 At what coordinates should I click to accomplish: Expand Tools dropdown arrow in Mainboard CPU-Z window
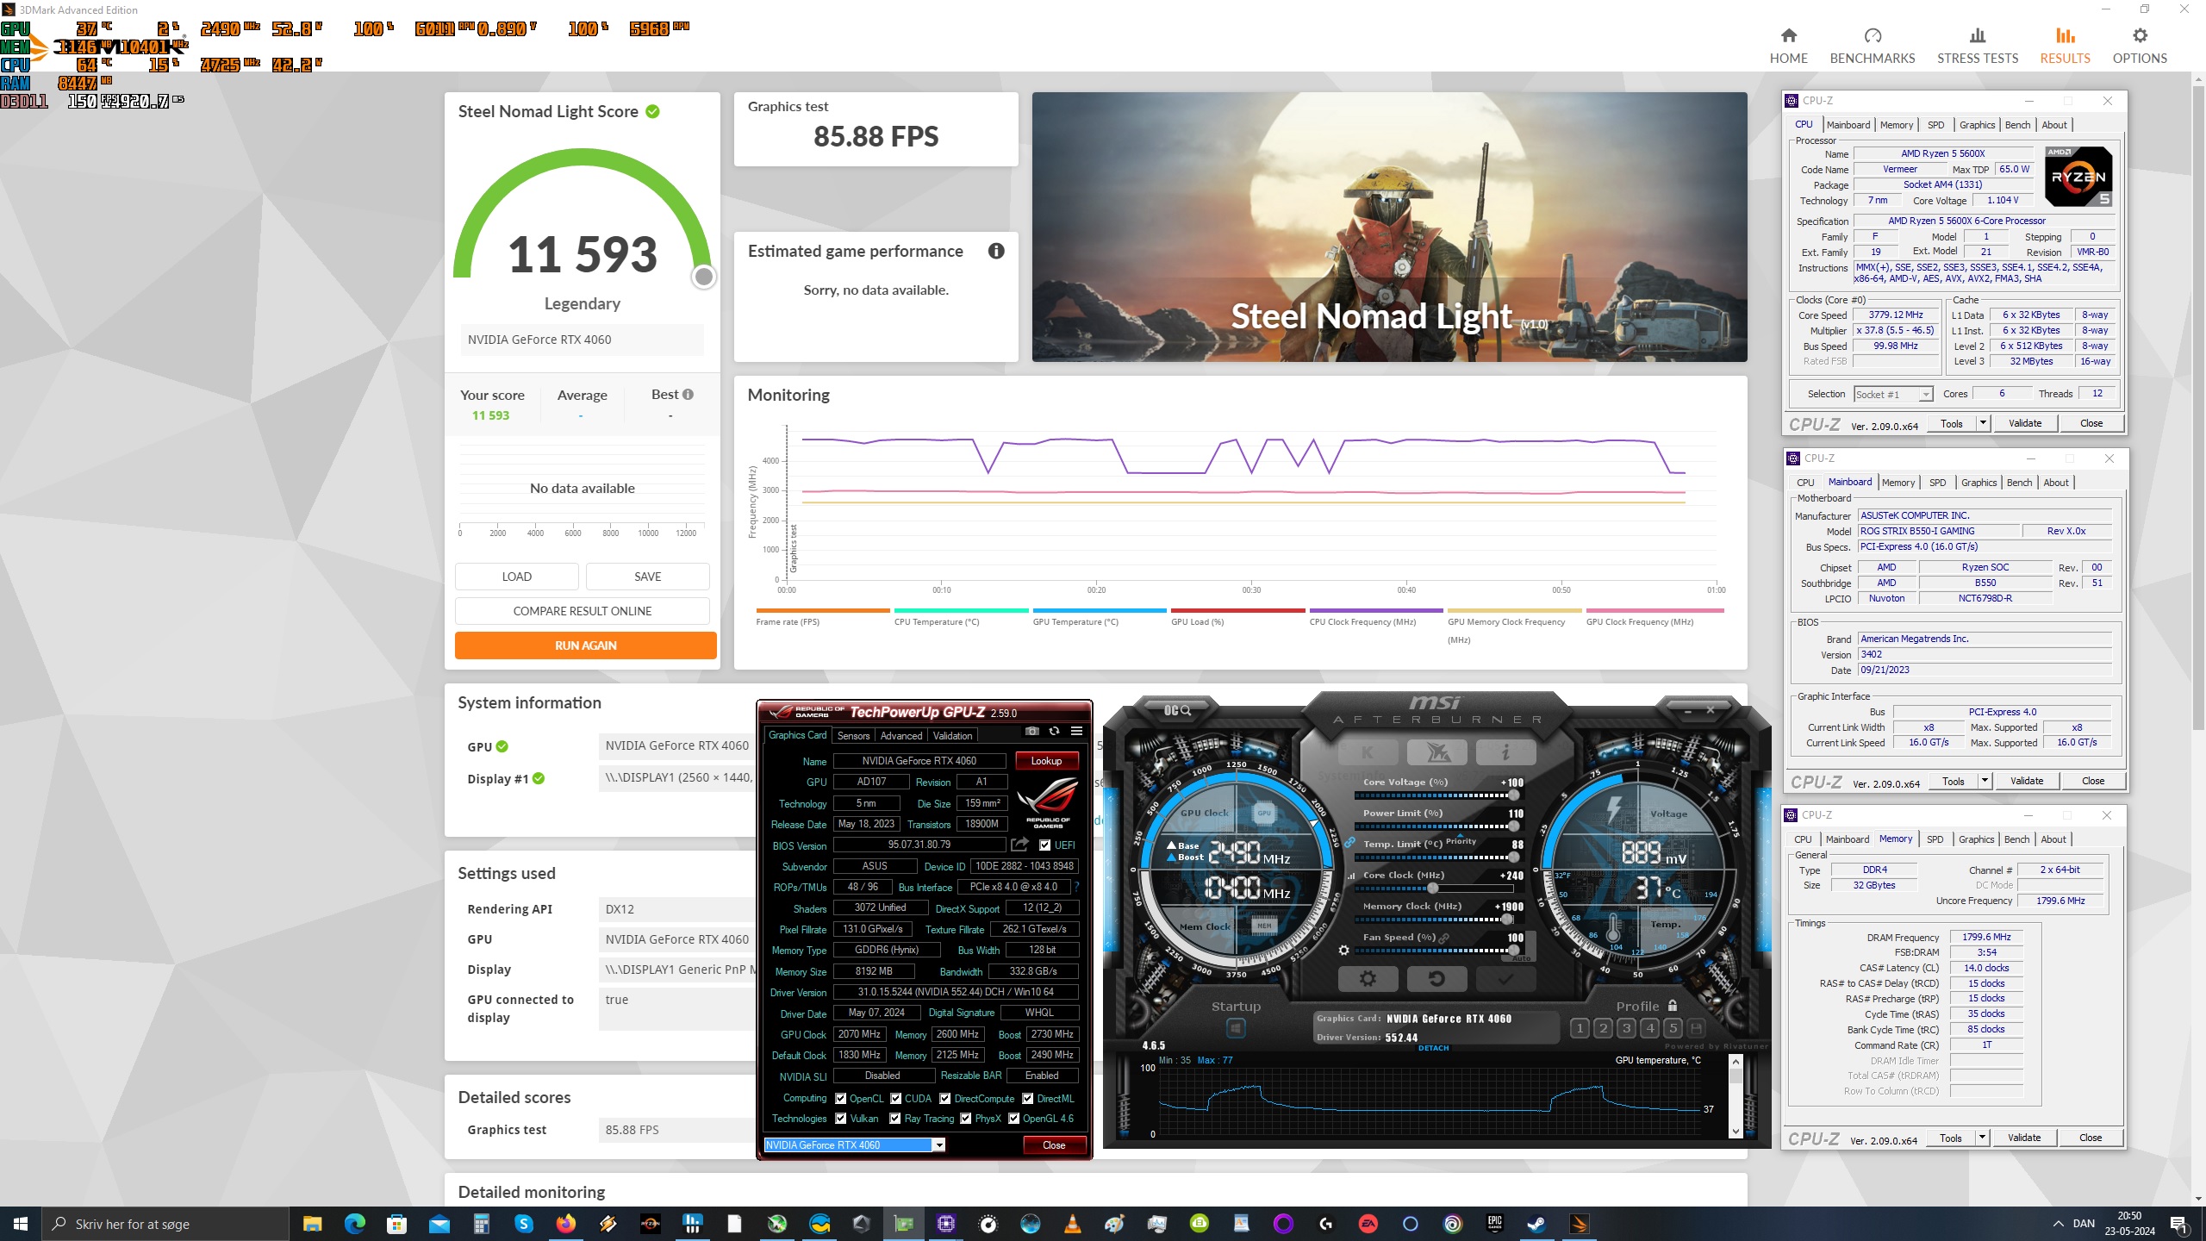pos(1985,781)
